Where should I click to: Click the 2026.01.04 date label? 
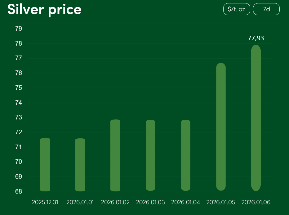click(x=185, y=202)
